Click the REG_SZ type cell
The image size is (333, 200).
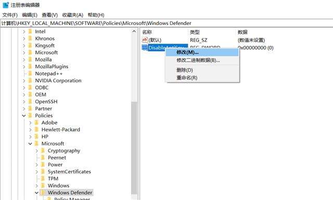pos(199,40)
